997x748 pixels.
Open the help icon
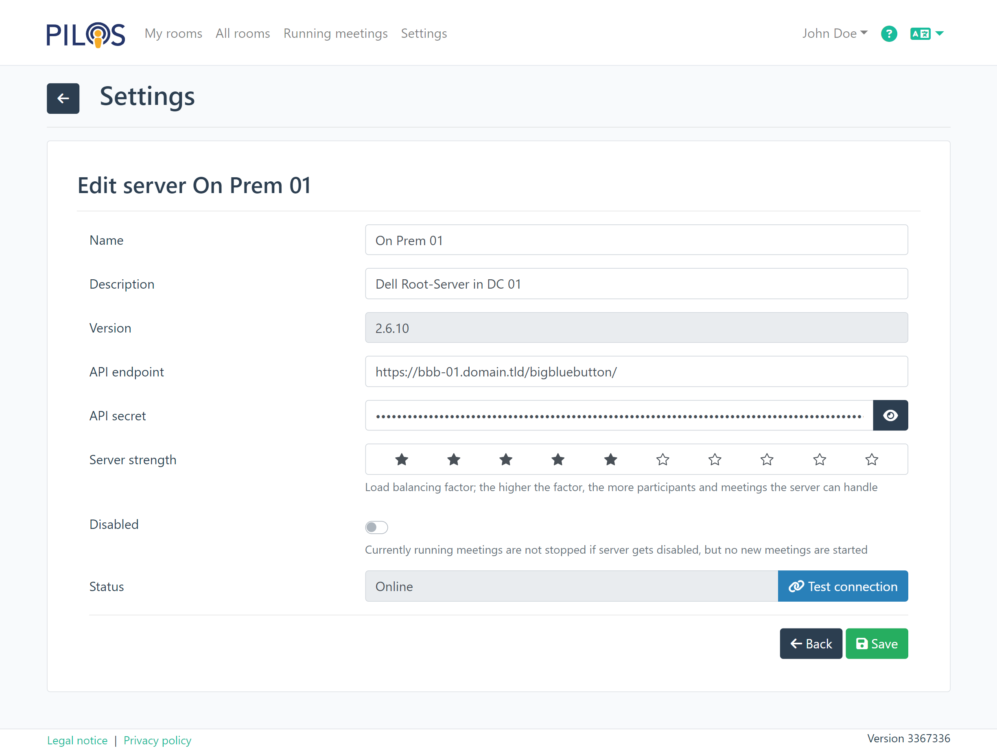coord(889,33)
